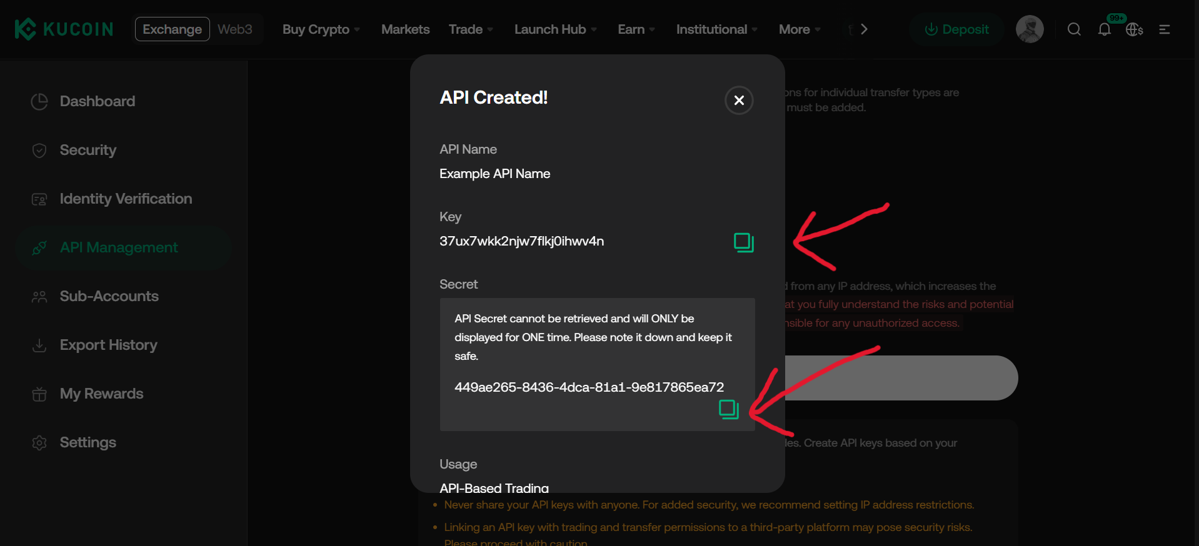The image size is (1199, 546).
Task: Click the API Management plug icon
Action: coord(39,248)
